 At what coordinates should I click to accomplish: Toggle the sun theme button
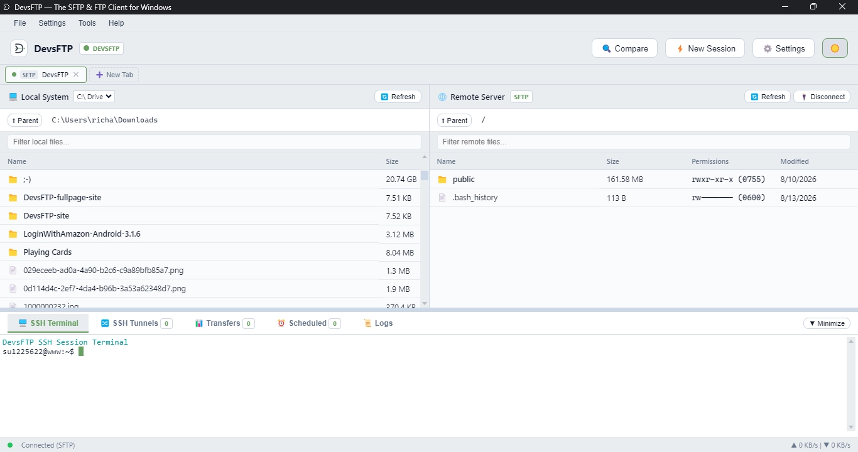(835, 48)
